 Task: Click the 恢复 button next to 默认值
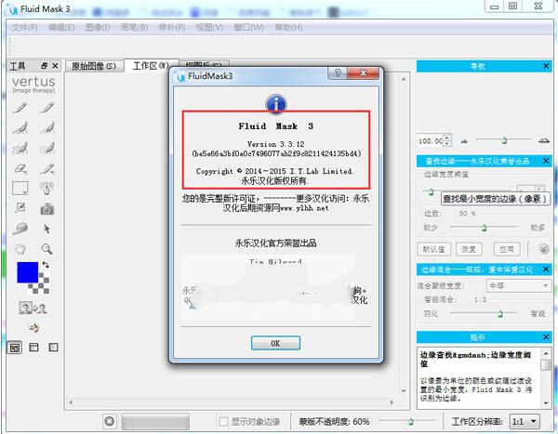tap(469, 249)
